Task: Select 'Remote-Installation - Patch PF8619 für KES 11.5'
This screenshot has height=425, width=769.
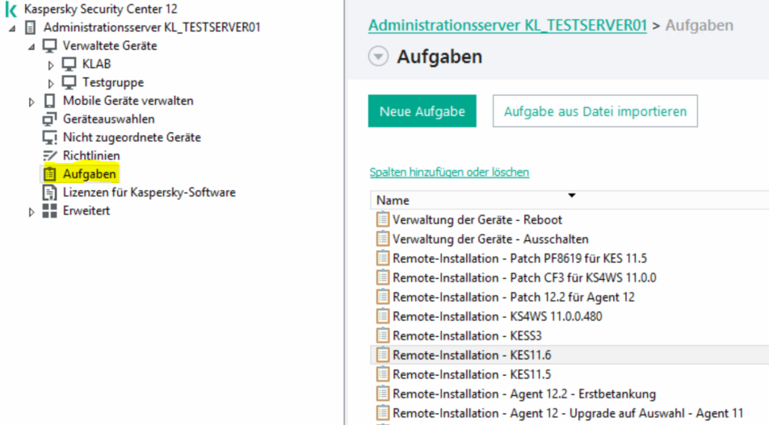Action: [520, 258]
